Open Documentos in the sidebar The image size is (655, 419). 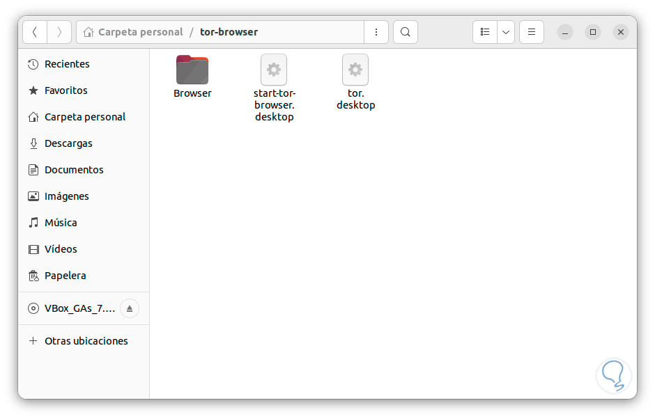pos(84,170)
